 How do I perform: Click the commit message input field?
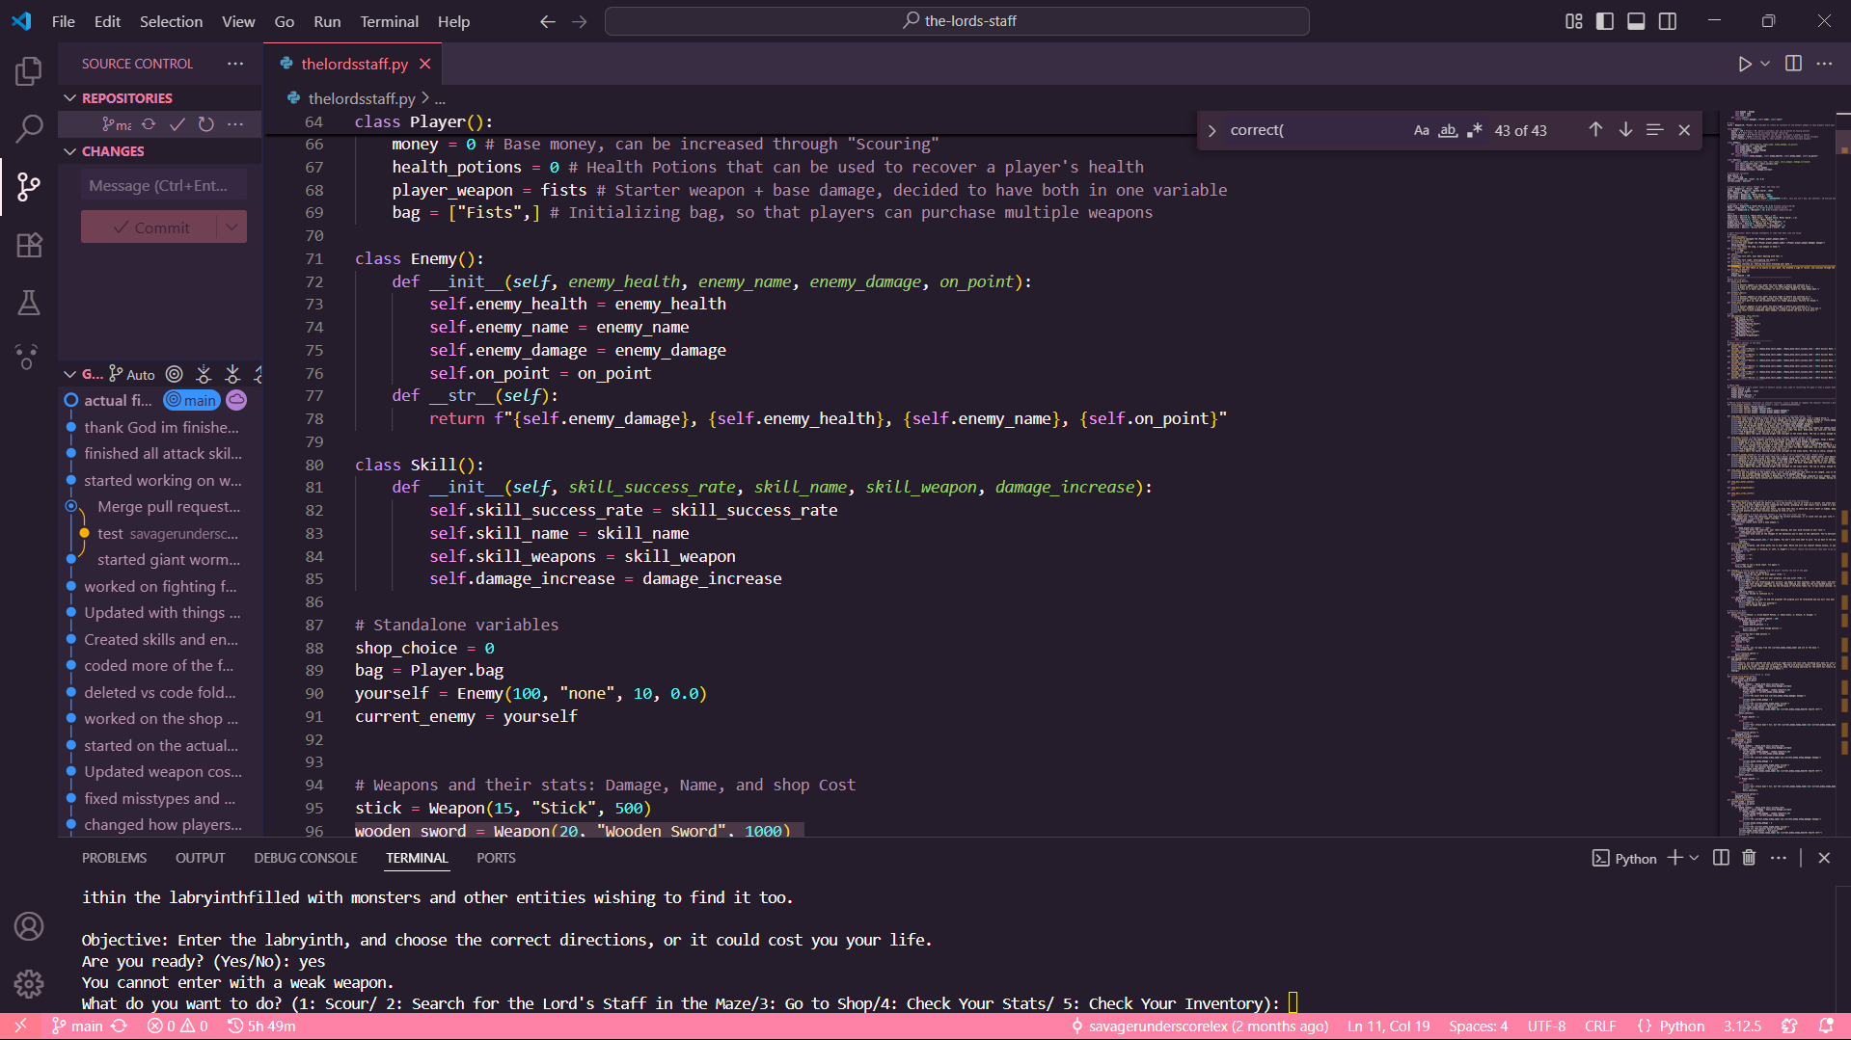point(162,184)
